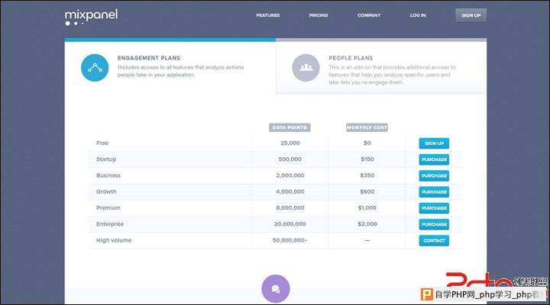Click the 50,000,000+ data points value
The width and height of the screenshot is (550, 305).
click(x=290, y=240)
